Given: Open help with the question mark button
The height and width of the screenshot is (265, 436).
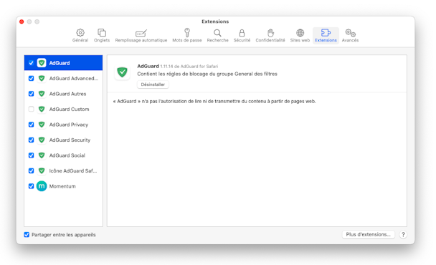Looking at the screenshot, I should pyautogui.click(x=403, y=235).
